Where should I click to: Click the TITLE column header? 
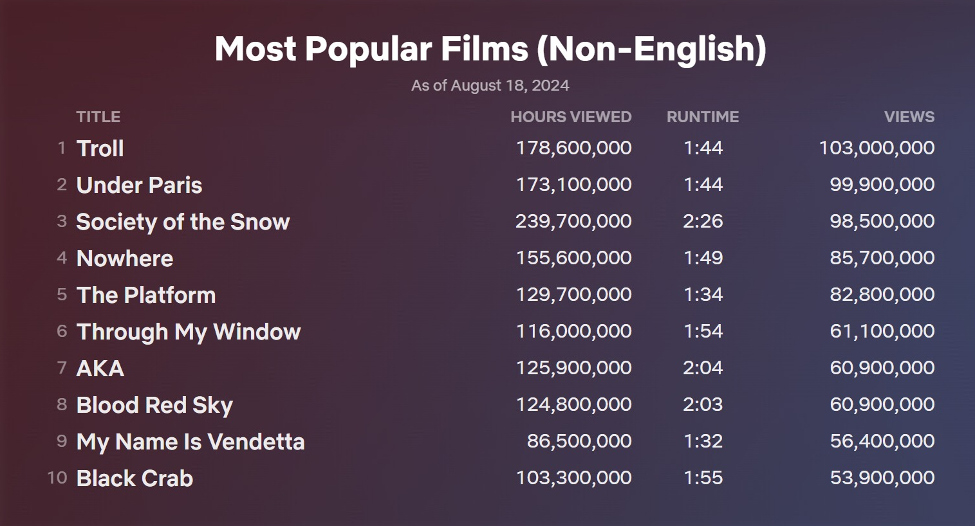click(x=98, y=117)
